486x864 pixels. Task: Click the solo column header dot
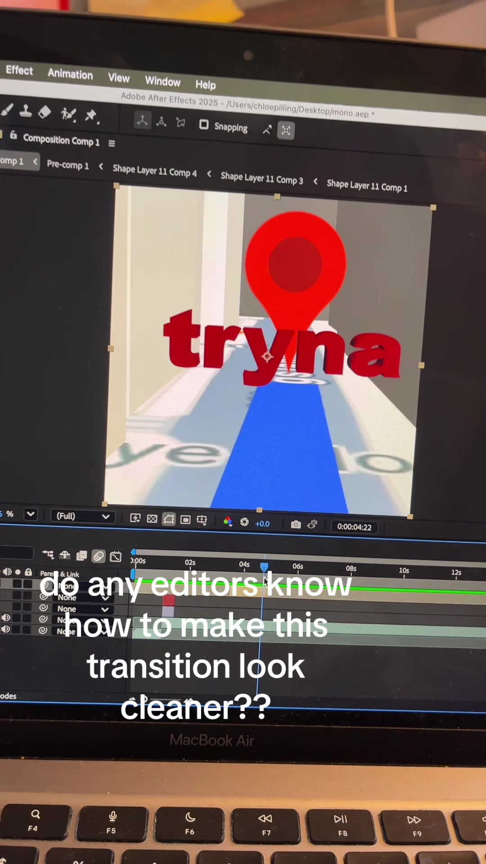(x=18, y=572)
